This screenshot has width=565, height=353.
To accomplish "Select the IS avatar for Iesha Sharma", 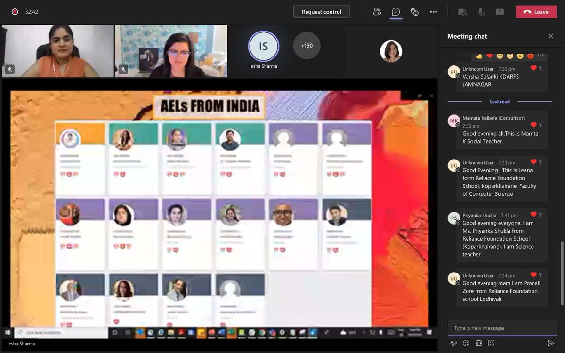I will point(263,46).
